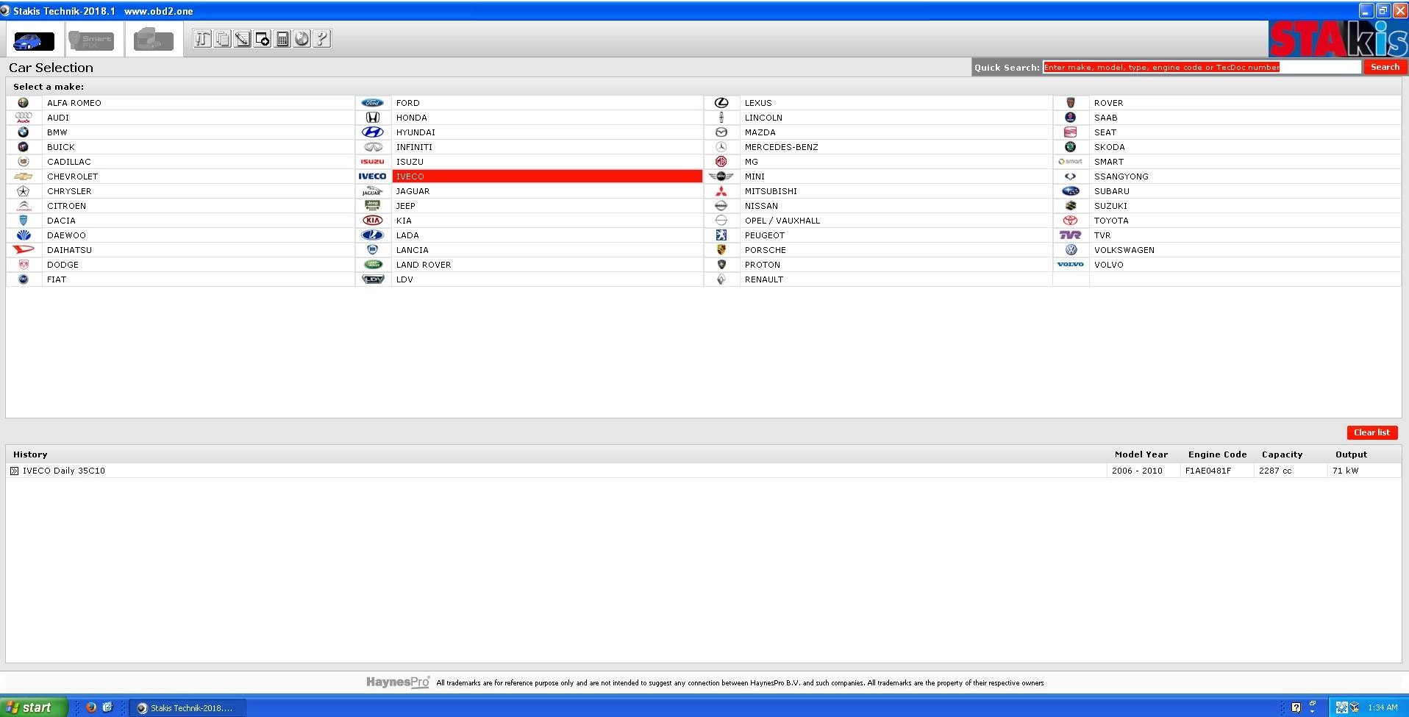Viewport: 1409px width, 717px height.
Task: Open the truck vehicles tab
Action: [153, 40]
